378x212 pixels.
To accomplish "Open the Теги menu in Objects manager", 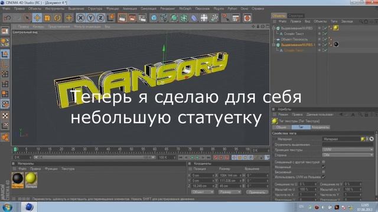I will (334, 21).
